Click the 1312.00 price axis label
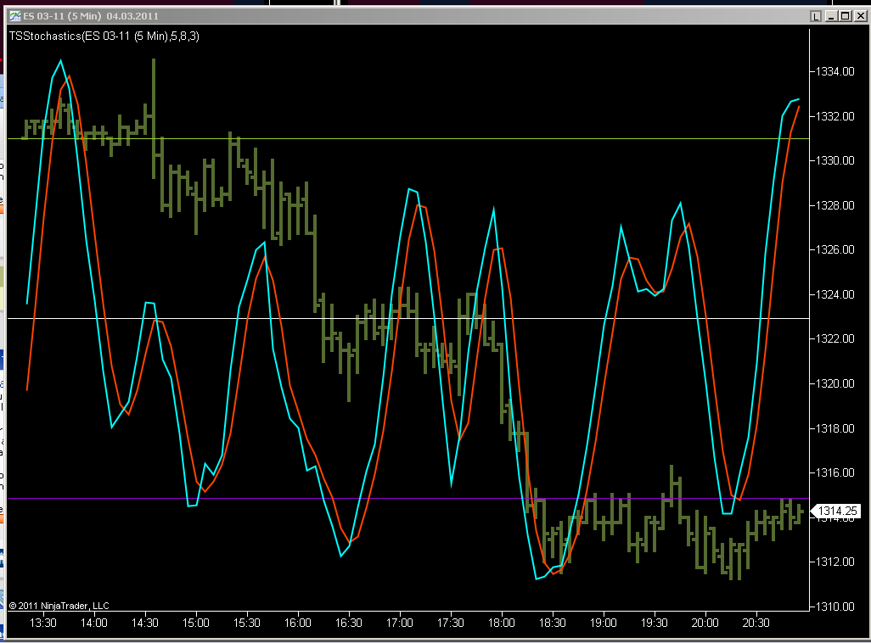 click(834, 562)
